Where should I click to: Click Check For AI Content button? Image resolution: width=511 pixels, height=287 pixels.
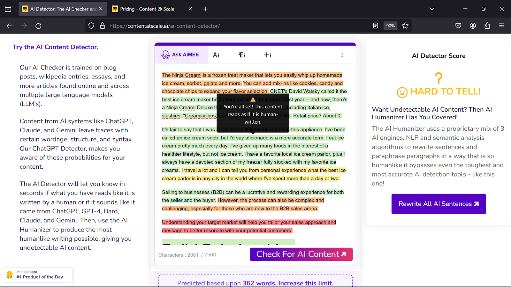click(x=301, y=254)
